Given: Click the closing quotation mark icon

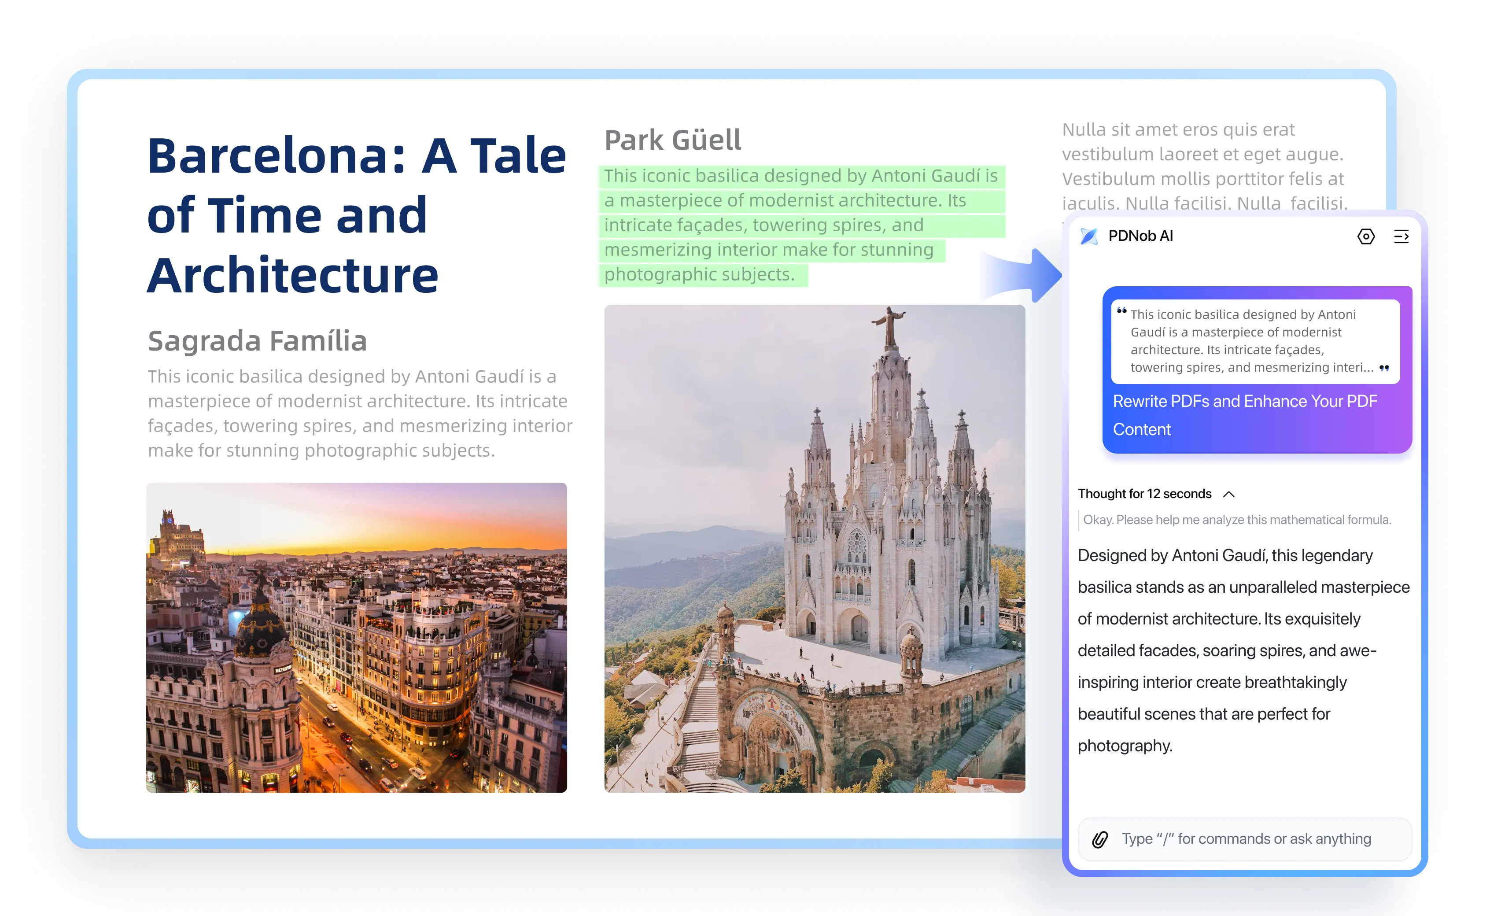Looking at the screenshot, I should pyautogui.click(x=1384, y=368).
